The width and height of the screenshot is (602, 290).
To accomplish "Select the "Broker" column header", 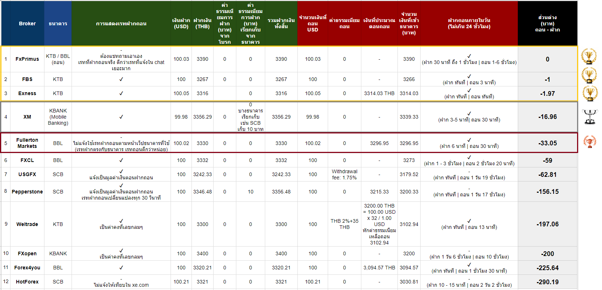I will point(27,24).
